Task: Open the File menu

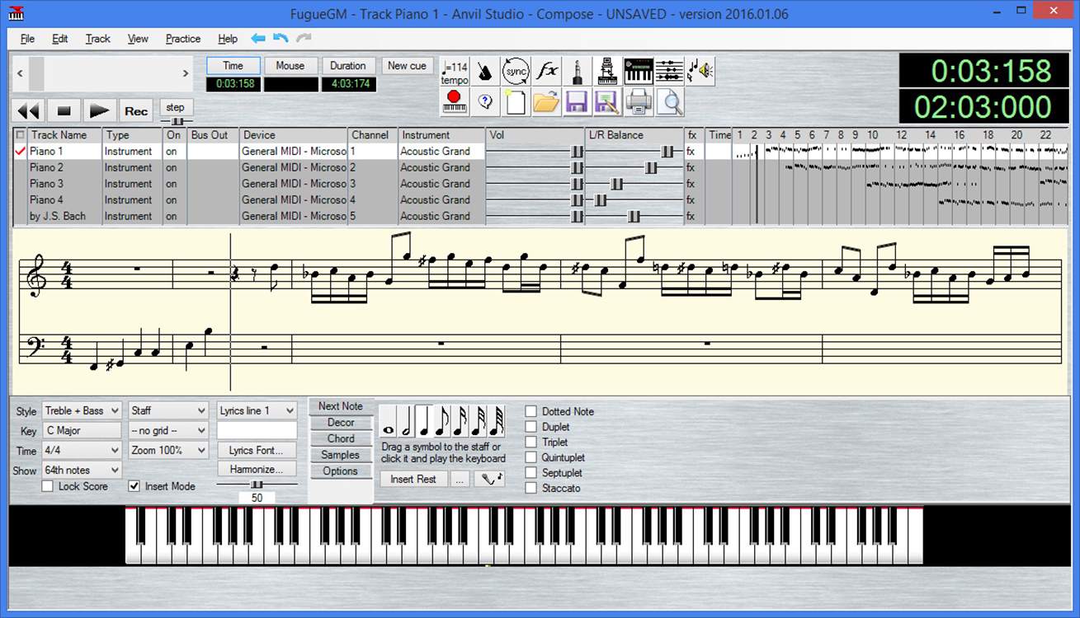Action: [x=27, y=39]
